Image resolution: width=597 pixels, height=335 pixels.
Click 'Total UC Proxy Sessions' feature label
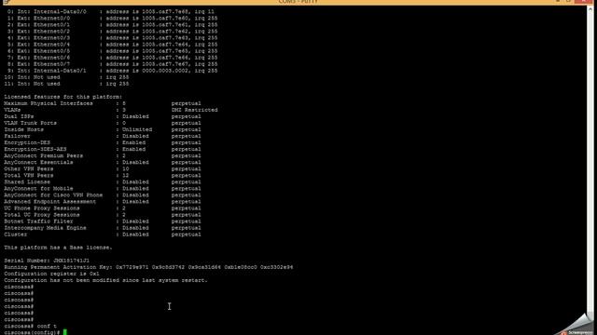(x=42, y=215)
